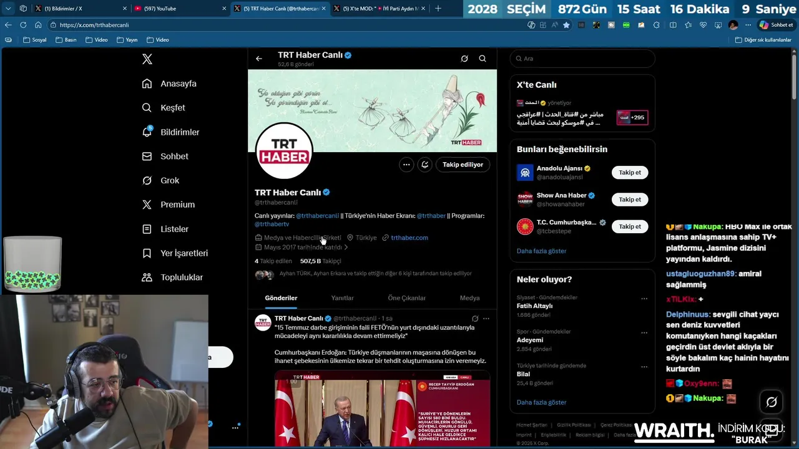This screenshot has width=799, height=449.
Task: Open the browser tab list dropdown
Action: [x=8, y=9]
